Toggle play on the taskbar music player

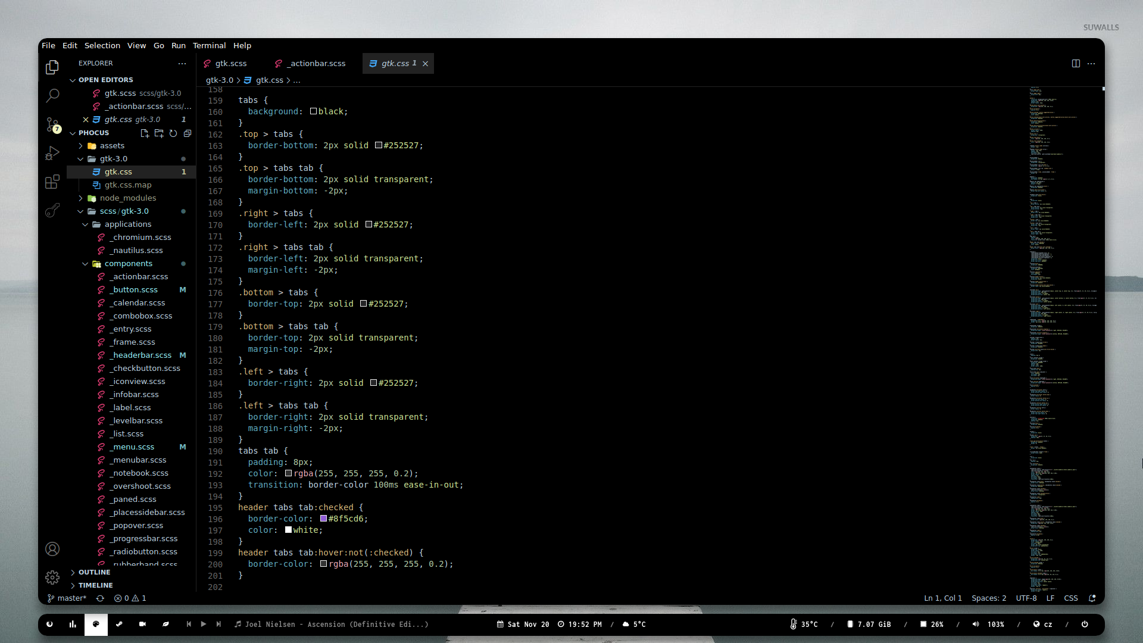click(204, 624)
